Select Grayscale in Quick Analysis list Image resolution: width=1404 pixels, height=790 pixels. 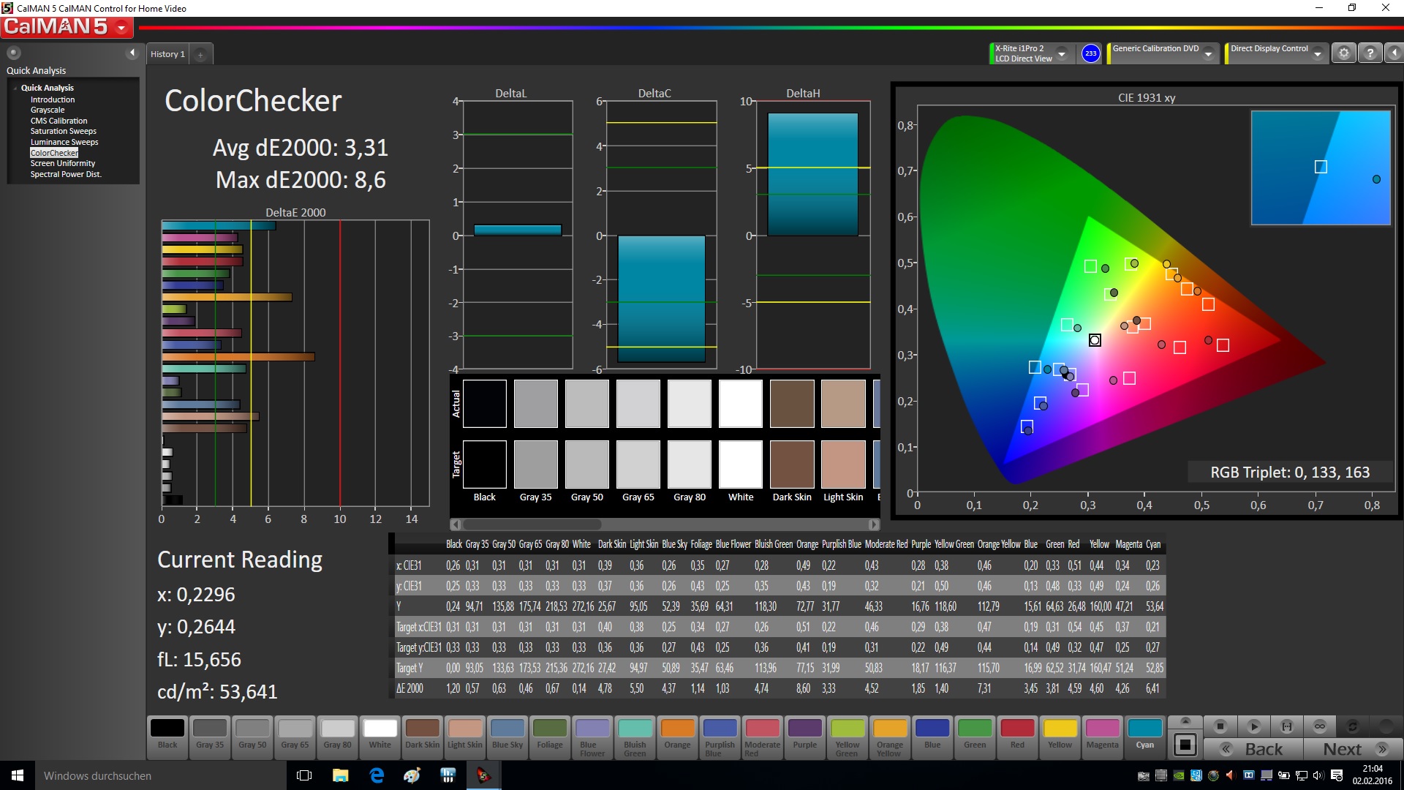48,110
